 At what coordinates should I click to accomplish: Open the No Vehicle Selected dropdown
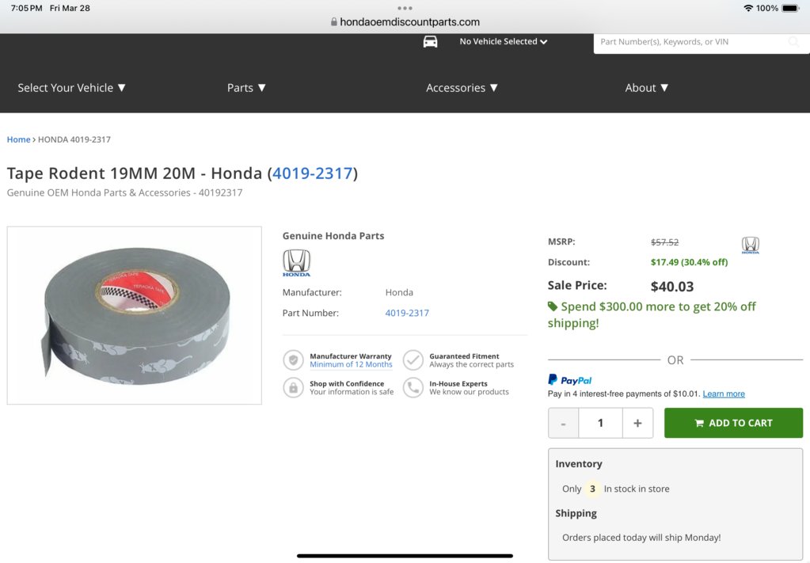coord(503,41)
